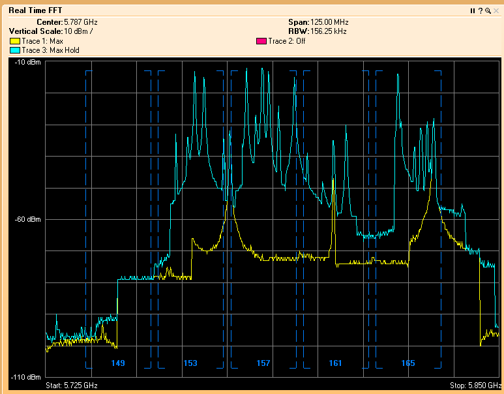Click the magenta Trace 2 color swatch
The image size is (504, 394).
click(x=261, y=41)
